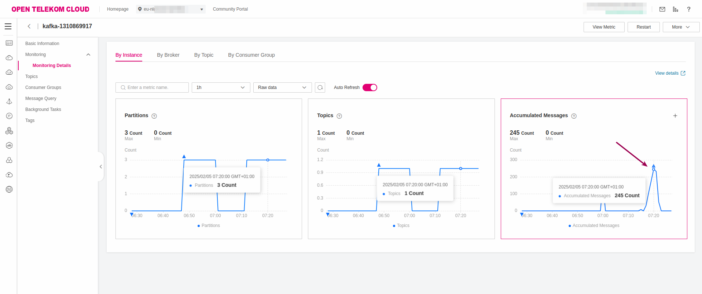This screenshot has height=294, width=702.
Task: Click the mail notifications icon
Action: coord(662,9)
